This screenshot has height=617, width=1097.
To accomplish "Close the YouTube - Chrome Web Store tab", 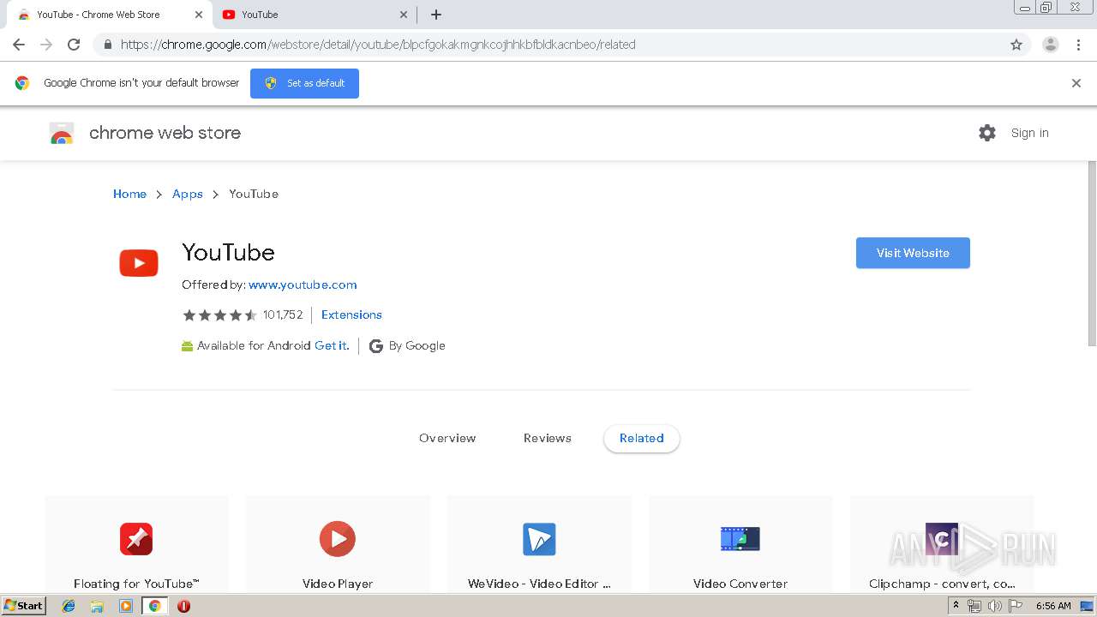I will (199, 15).
